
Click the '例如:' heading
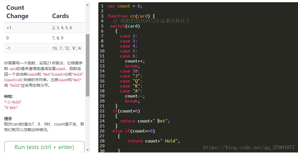click(x=9, y=96)
